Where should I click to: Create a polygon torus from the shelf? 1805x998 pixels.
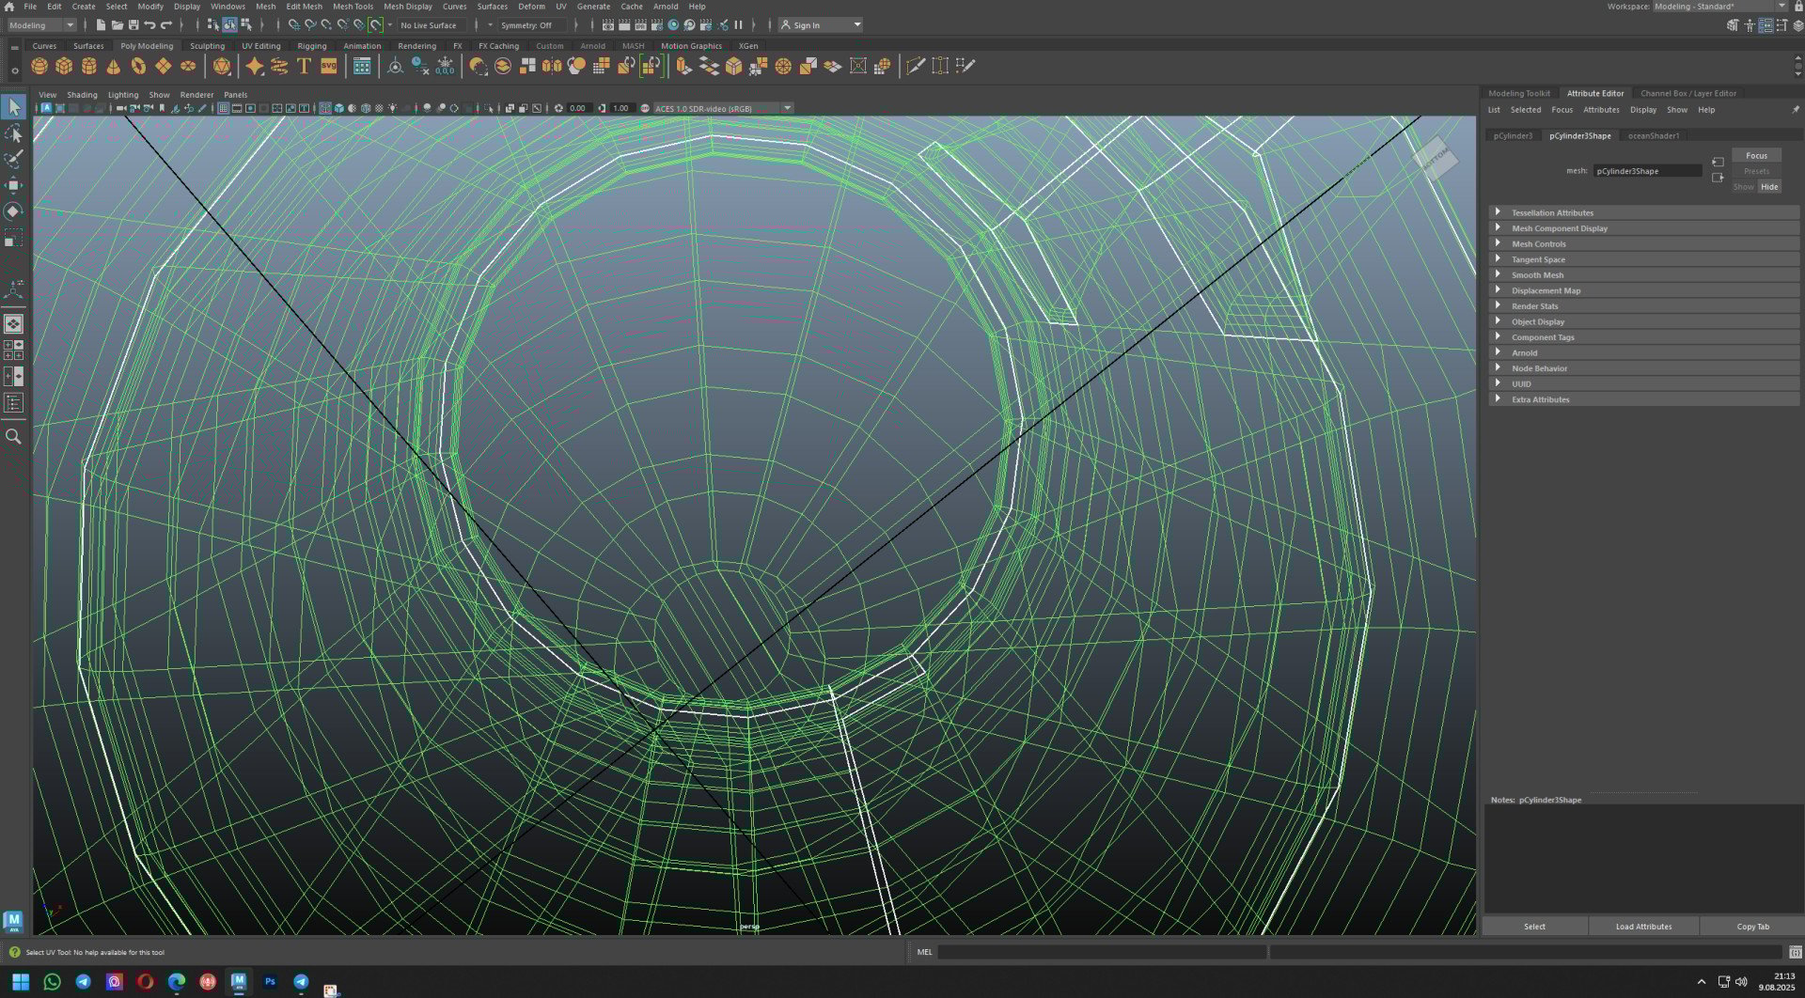pyautogui.click(x=138, y=66)
